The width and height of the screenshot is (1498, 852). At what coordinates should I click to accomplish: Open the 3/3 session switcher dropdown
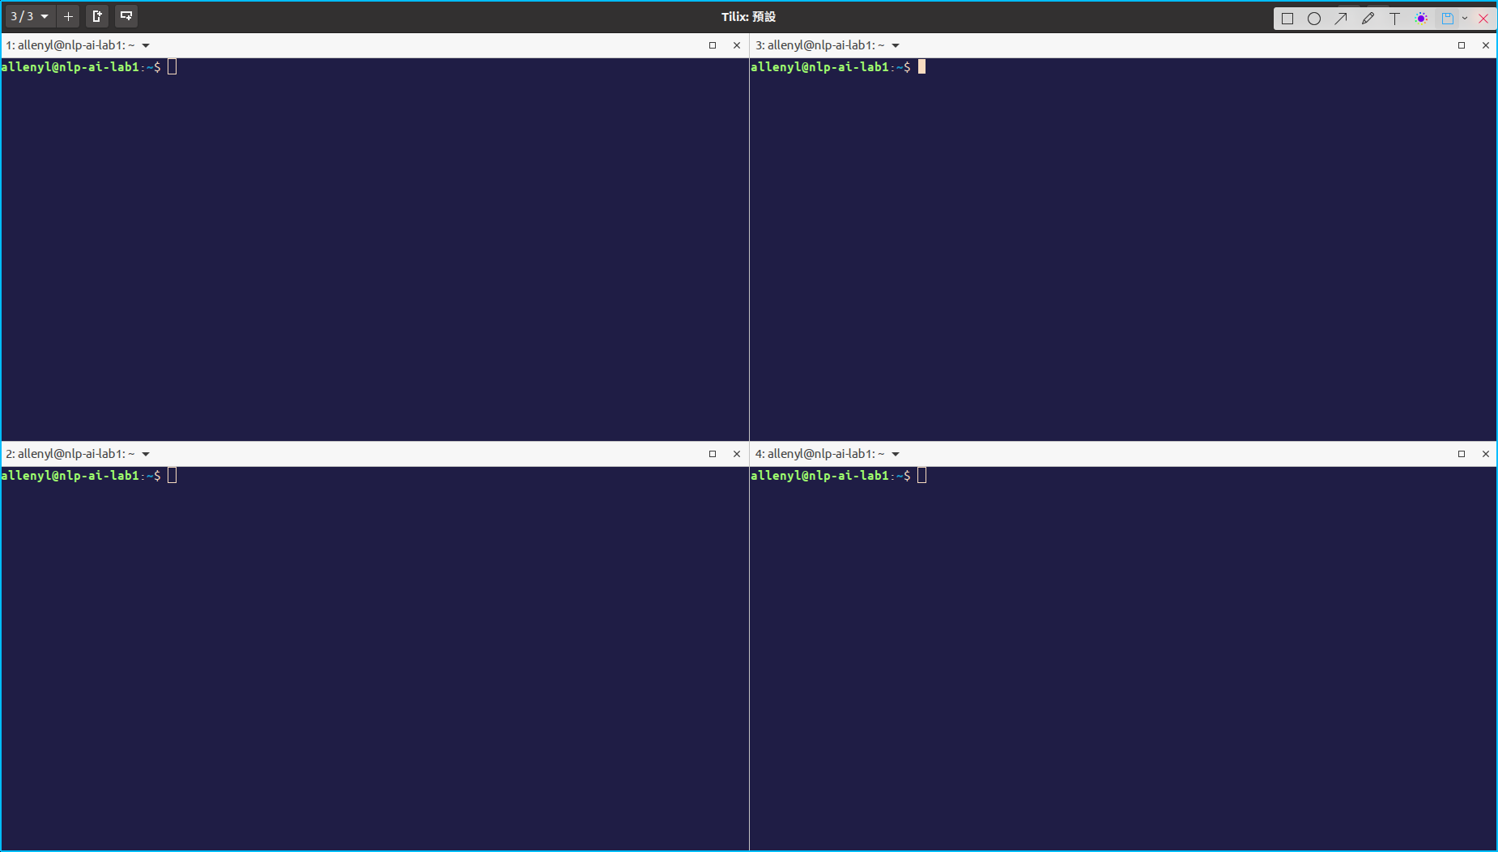click(x=30, y=16)
